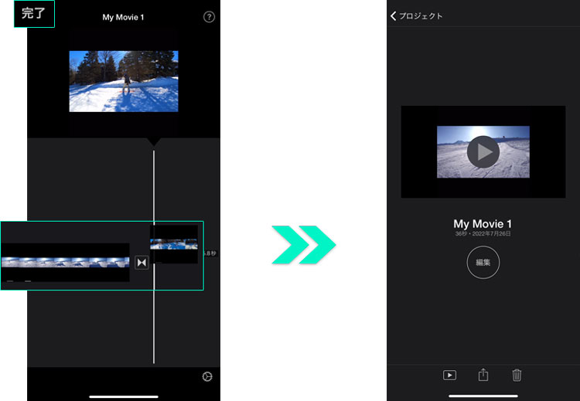580x401 pixels.
Task: Click the teal double-chevron arrow graphic
Action: click(x=303, y=245)
